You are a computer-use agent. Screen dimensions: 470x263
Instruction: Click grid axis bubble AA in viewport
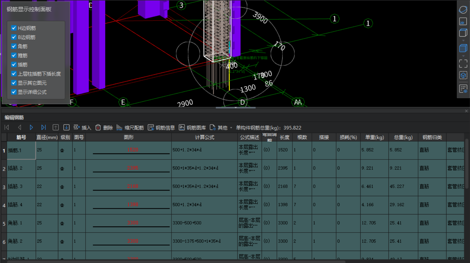298,102
